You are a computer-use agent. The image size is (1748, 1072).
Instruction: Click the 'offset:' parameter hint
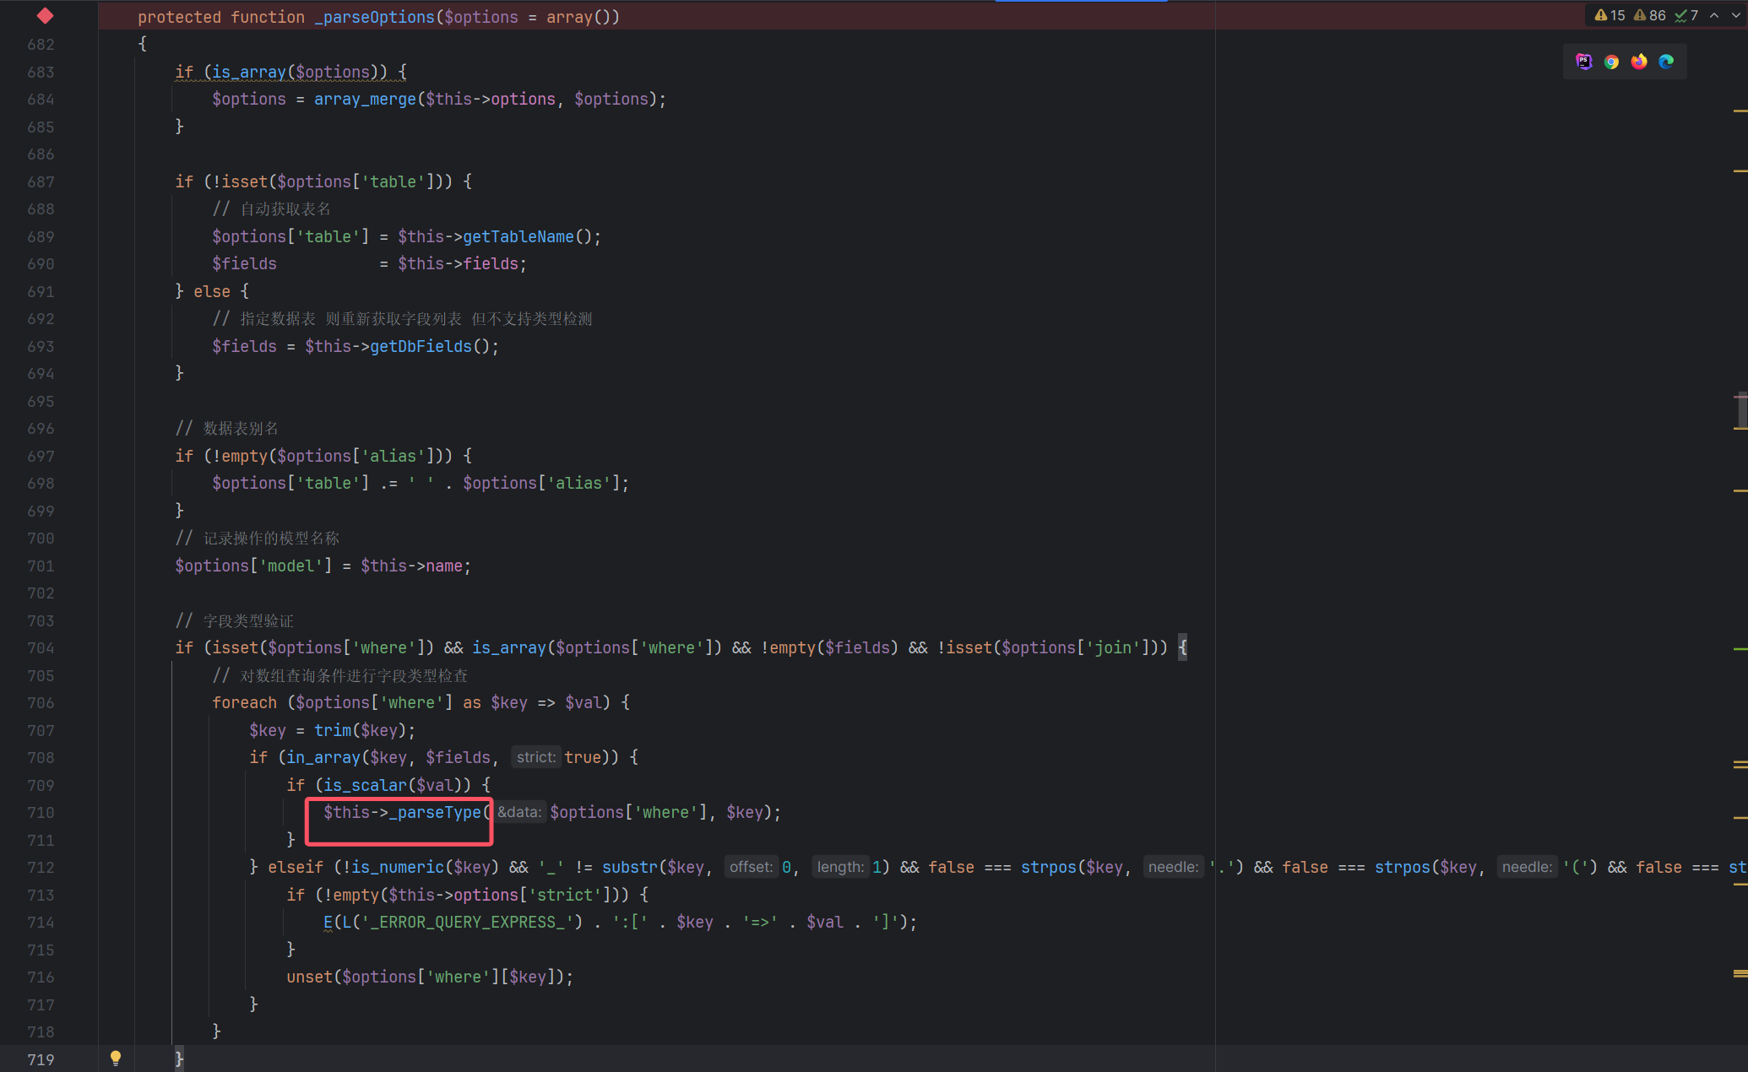pos(751,867)
